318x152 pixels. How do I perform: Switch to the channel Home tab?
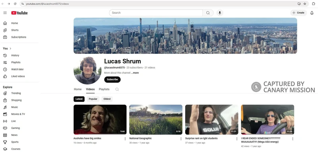78,89
